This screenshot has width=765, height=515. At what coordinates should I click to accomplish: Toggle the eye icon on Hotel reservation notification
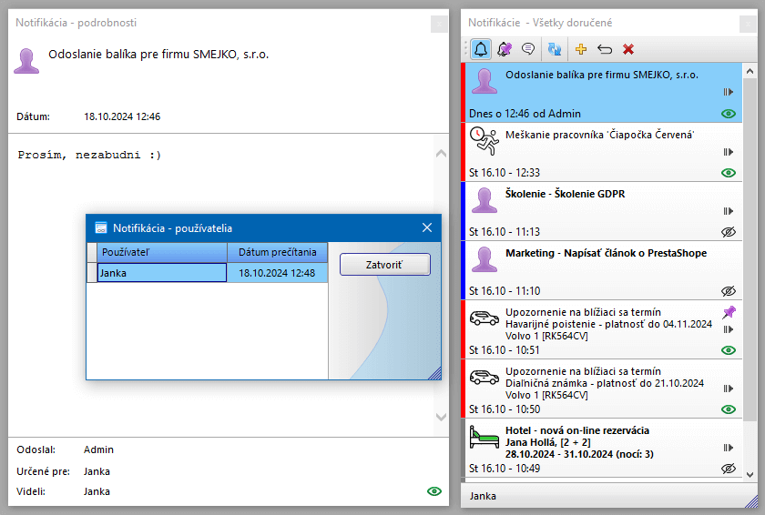point(728,469)
